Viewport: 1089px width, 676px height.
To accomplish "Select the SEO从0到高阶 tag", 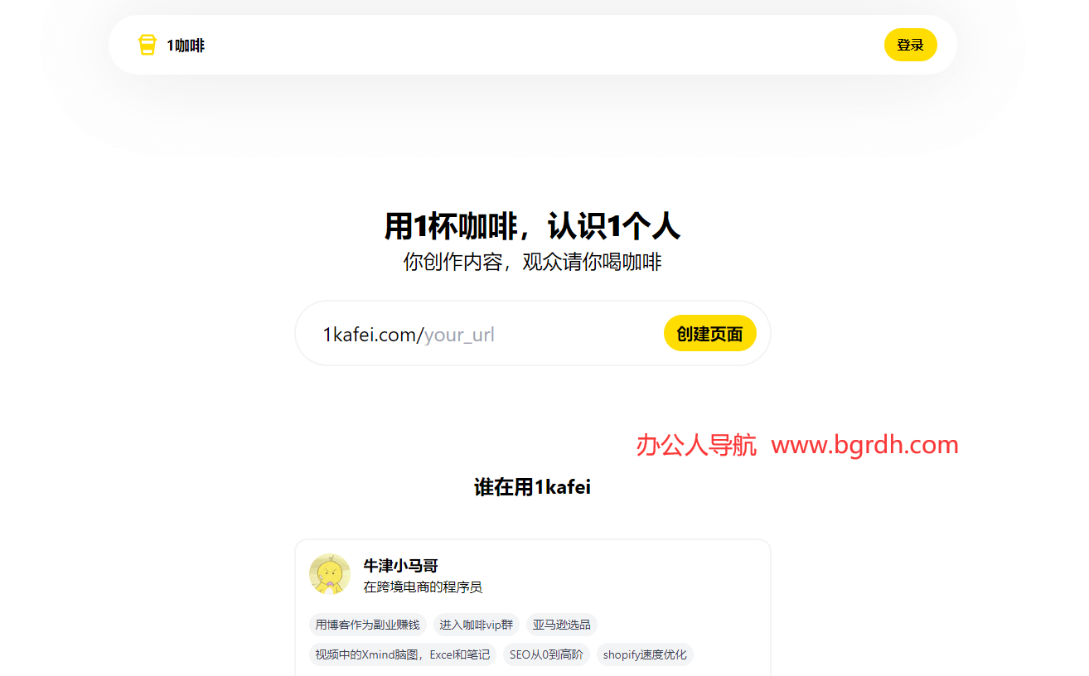I will coord(546,654).
